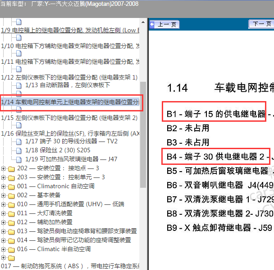The image size is (274, 270).
Task: Click text B5 - 可加热后窗玻璃继电器
Action: (217, 171)
